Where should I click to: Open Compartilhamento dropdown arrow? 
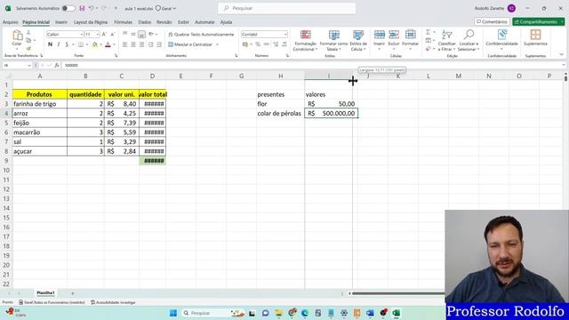click(562, 21)
